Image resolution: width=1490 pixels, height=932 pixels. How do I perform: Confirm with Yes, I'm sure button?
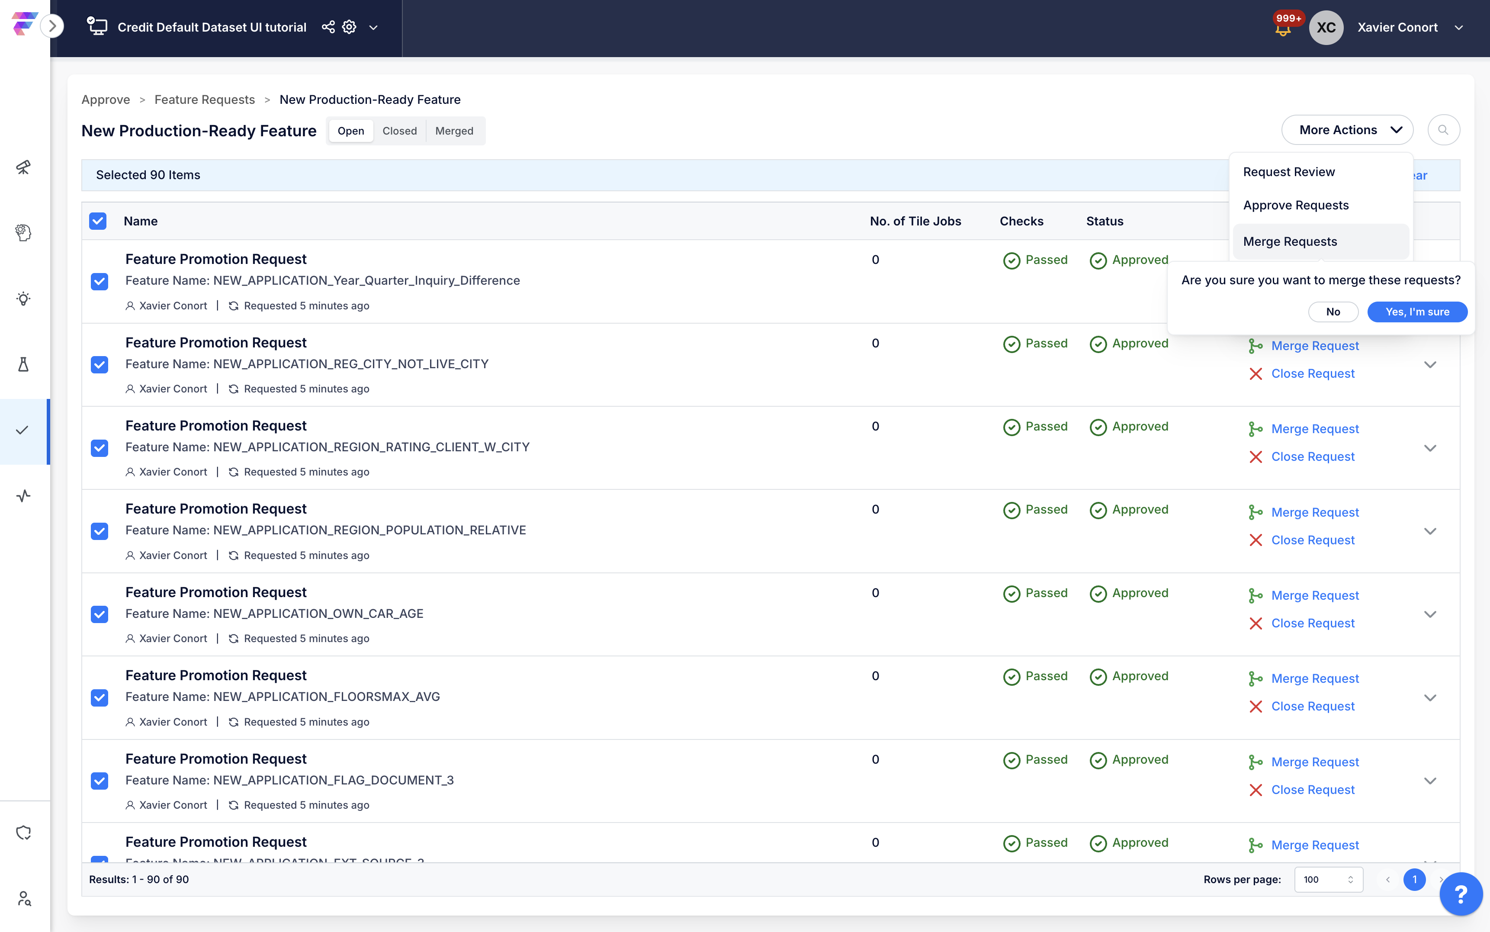click(1417, 312)
